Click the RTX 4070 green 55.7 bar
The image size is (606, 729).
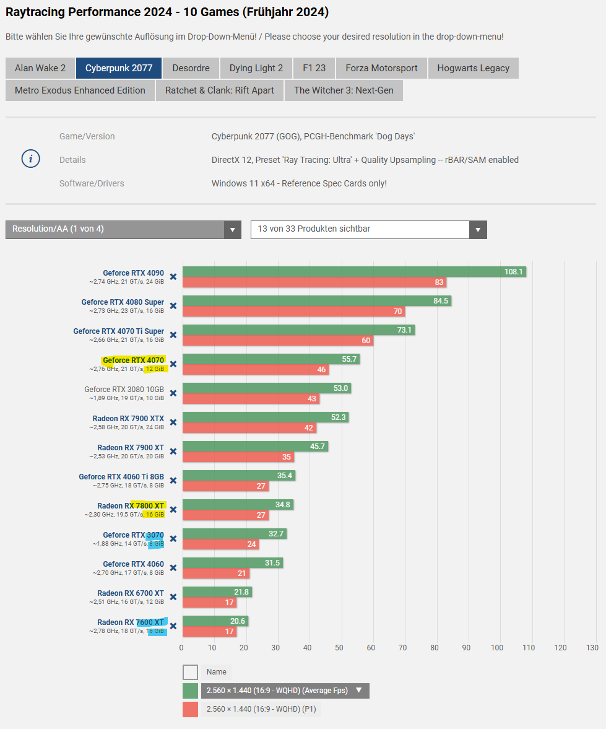[x=271, y=359]
